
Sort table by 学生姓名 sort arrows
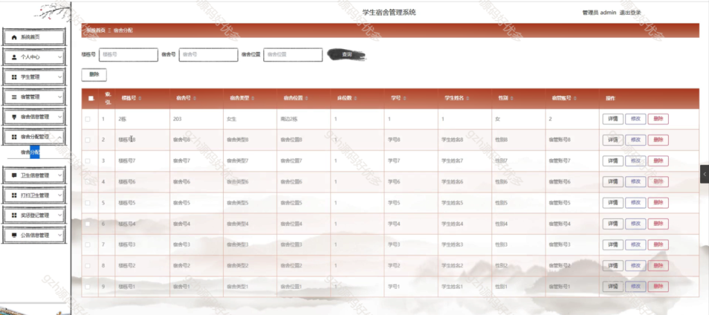click(467, 98)
